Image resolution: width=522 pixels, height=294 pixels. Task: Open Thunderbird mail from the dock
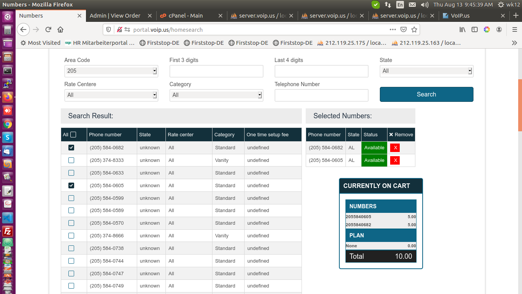[x=8, y=151]
